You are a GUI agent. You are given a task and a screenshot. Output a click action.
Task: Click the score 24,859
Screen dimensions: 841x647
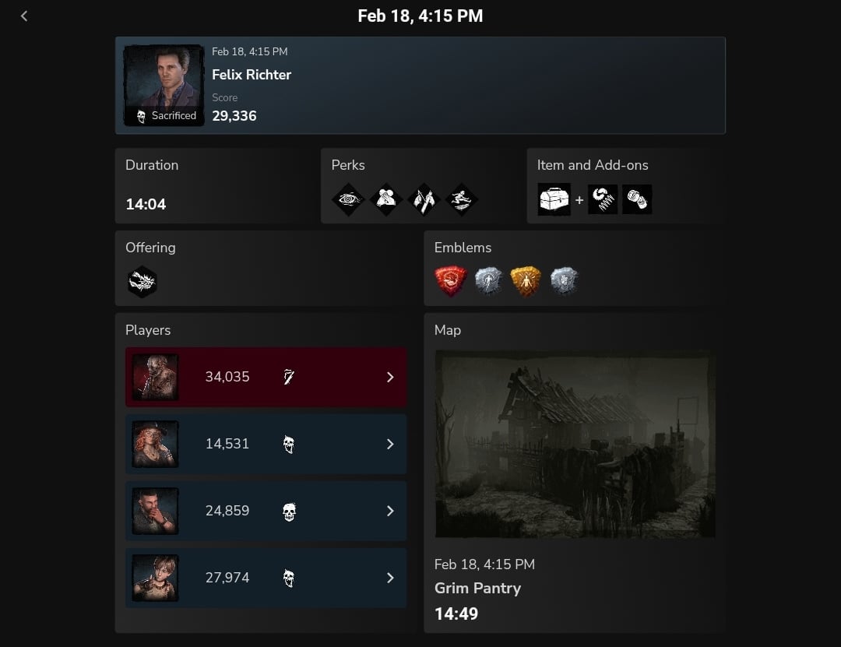(227, 511)
